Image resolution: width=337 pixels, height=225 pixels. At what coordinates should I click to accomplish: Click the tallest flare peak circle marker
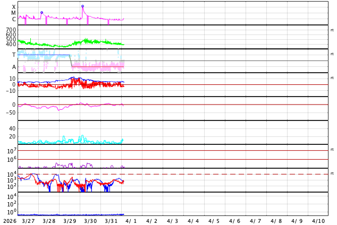pyautogui.click(x=82, y=6)
